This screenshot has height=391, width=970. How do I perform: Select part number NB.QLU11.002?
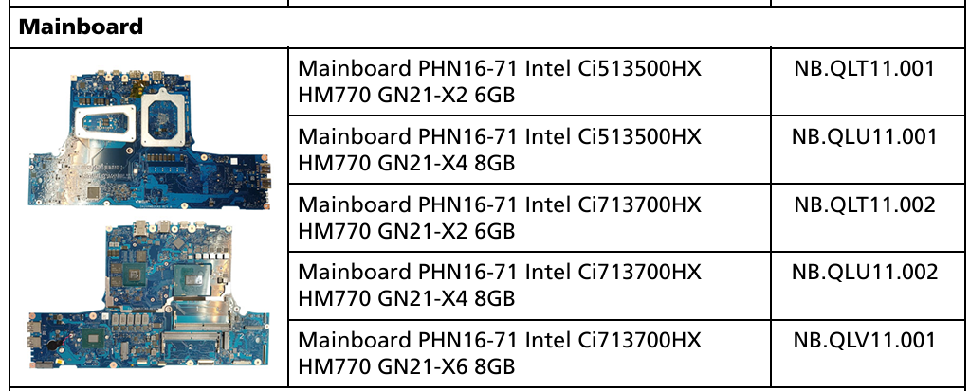(x=864, y=272)
